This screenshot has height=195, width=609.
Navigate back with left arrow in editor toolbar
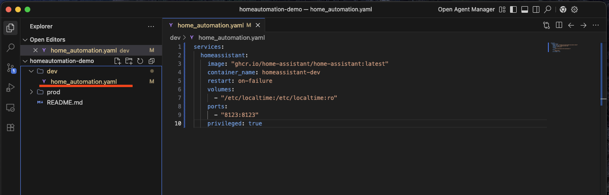571,25
